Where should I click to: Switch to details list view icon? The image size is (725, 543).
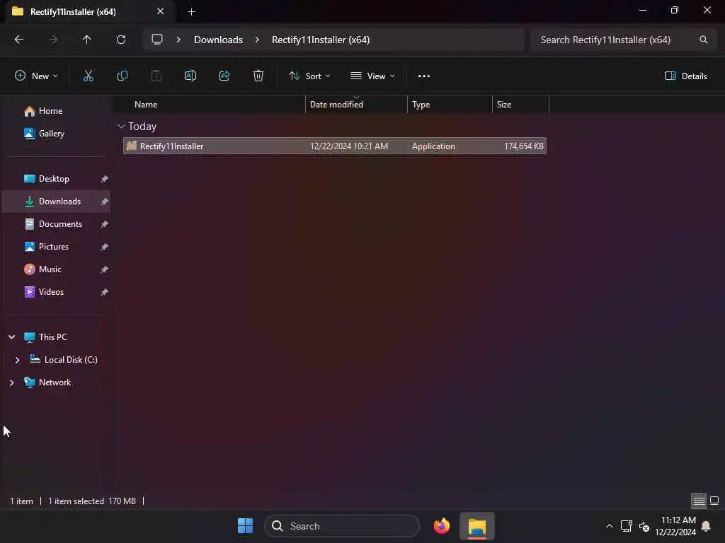click(x=699, y=501)
